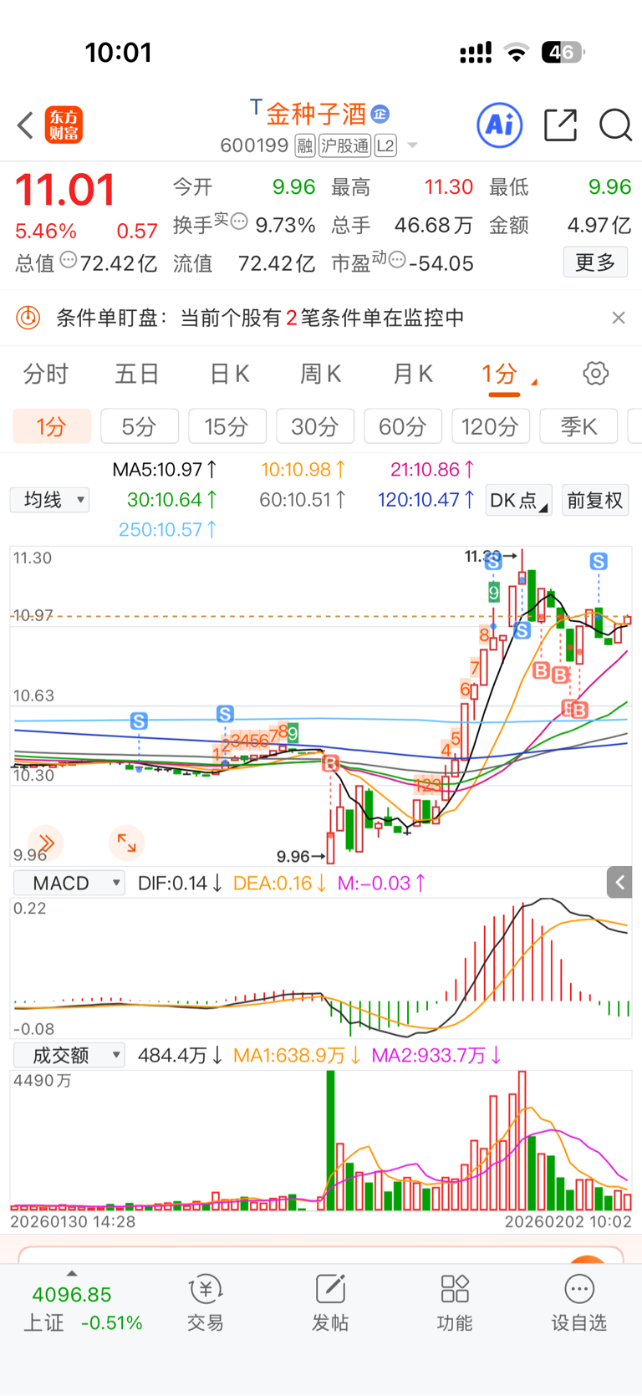The width and height of the screenshot is (642, 1396).
Task: Tap the 更多 button
Action: pyautogui.click(x=595, y=262)
